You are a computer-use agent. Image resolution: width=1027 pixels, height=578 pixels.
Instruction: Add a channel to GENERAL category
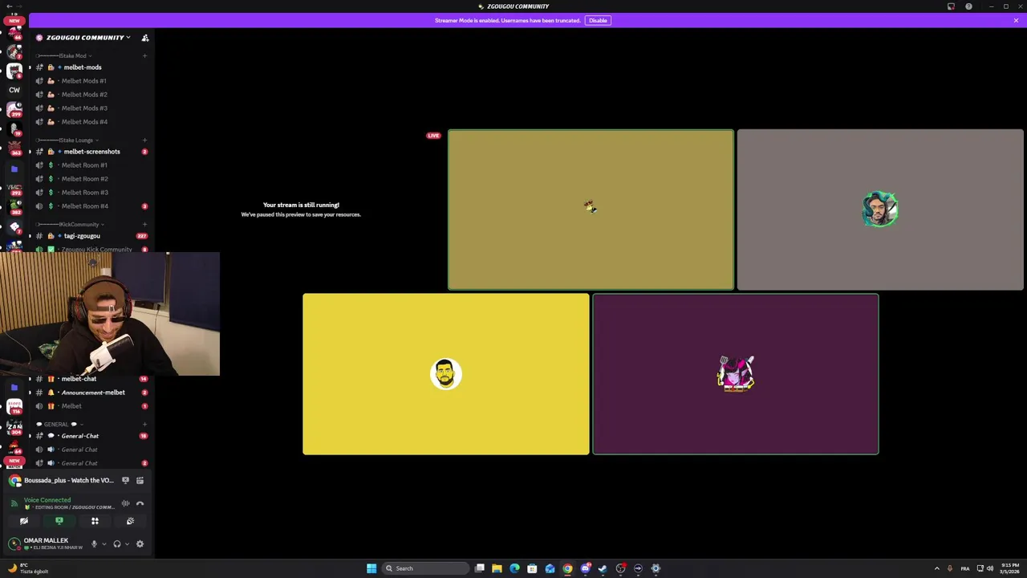pyautogui.click(x=145, y=425)
